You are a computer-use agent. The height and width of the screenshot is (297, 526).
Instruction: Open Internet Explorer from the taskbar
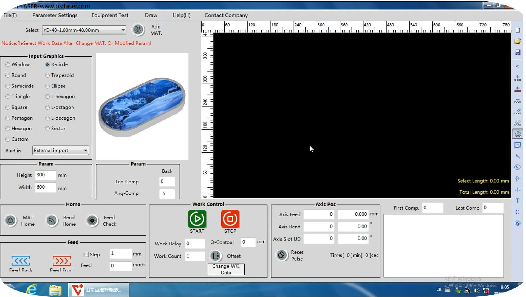(32, 290)
